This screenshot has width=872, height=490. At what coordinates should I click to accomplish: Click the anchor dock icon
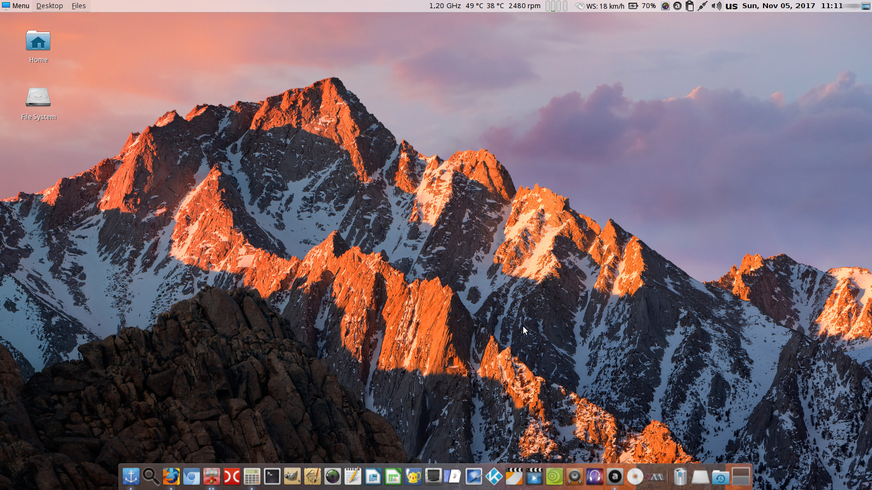131,477
